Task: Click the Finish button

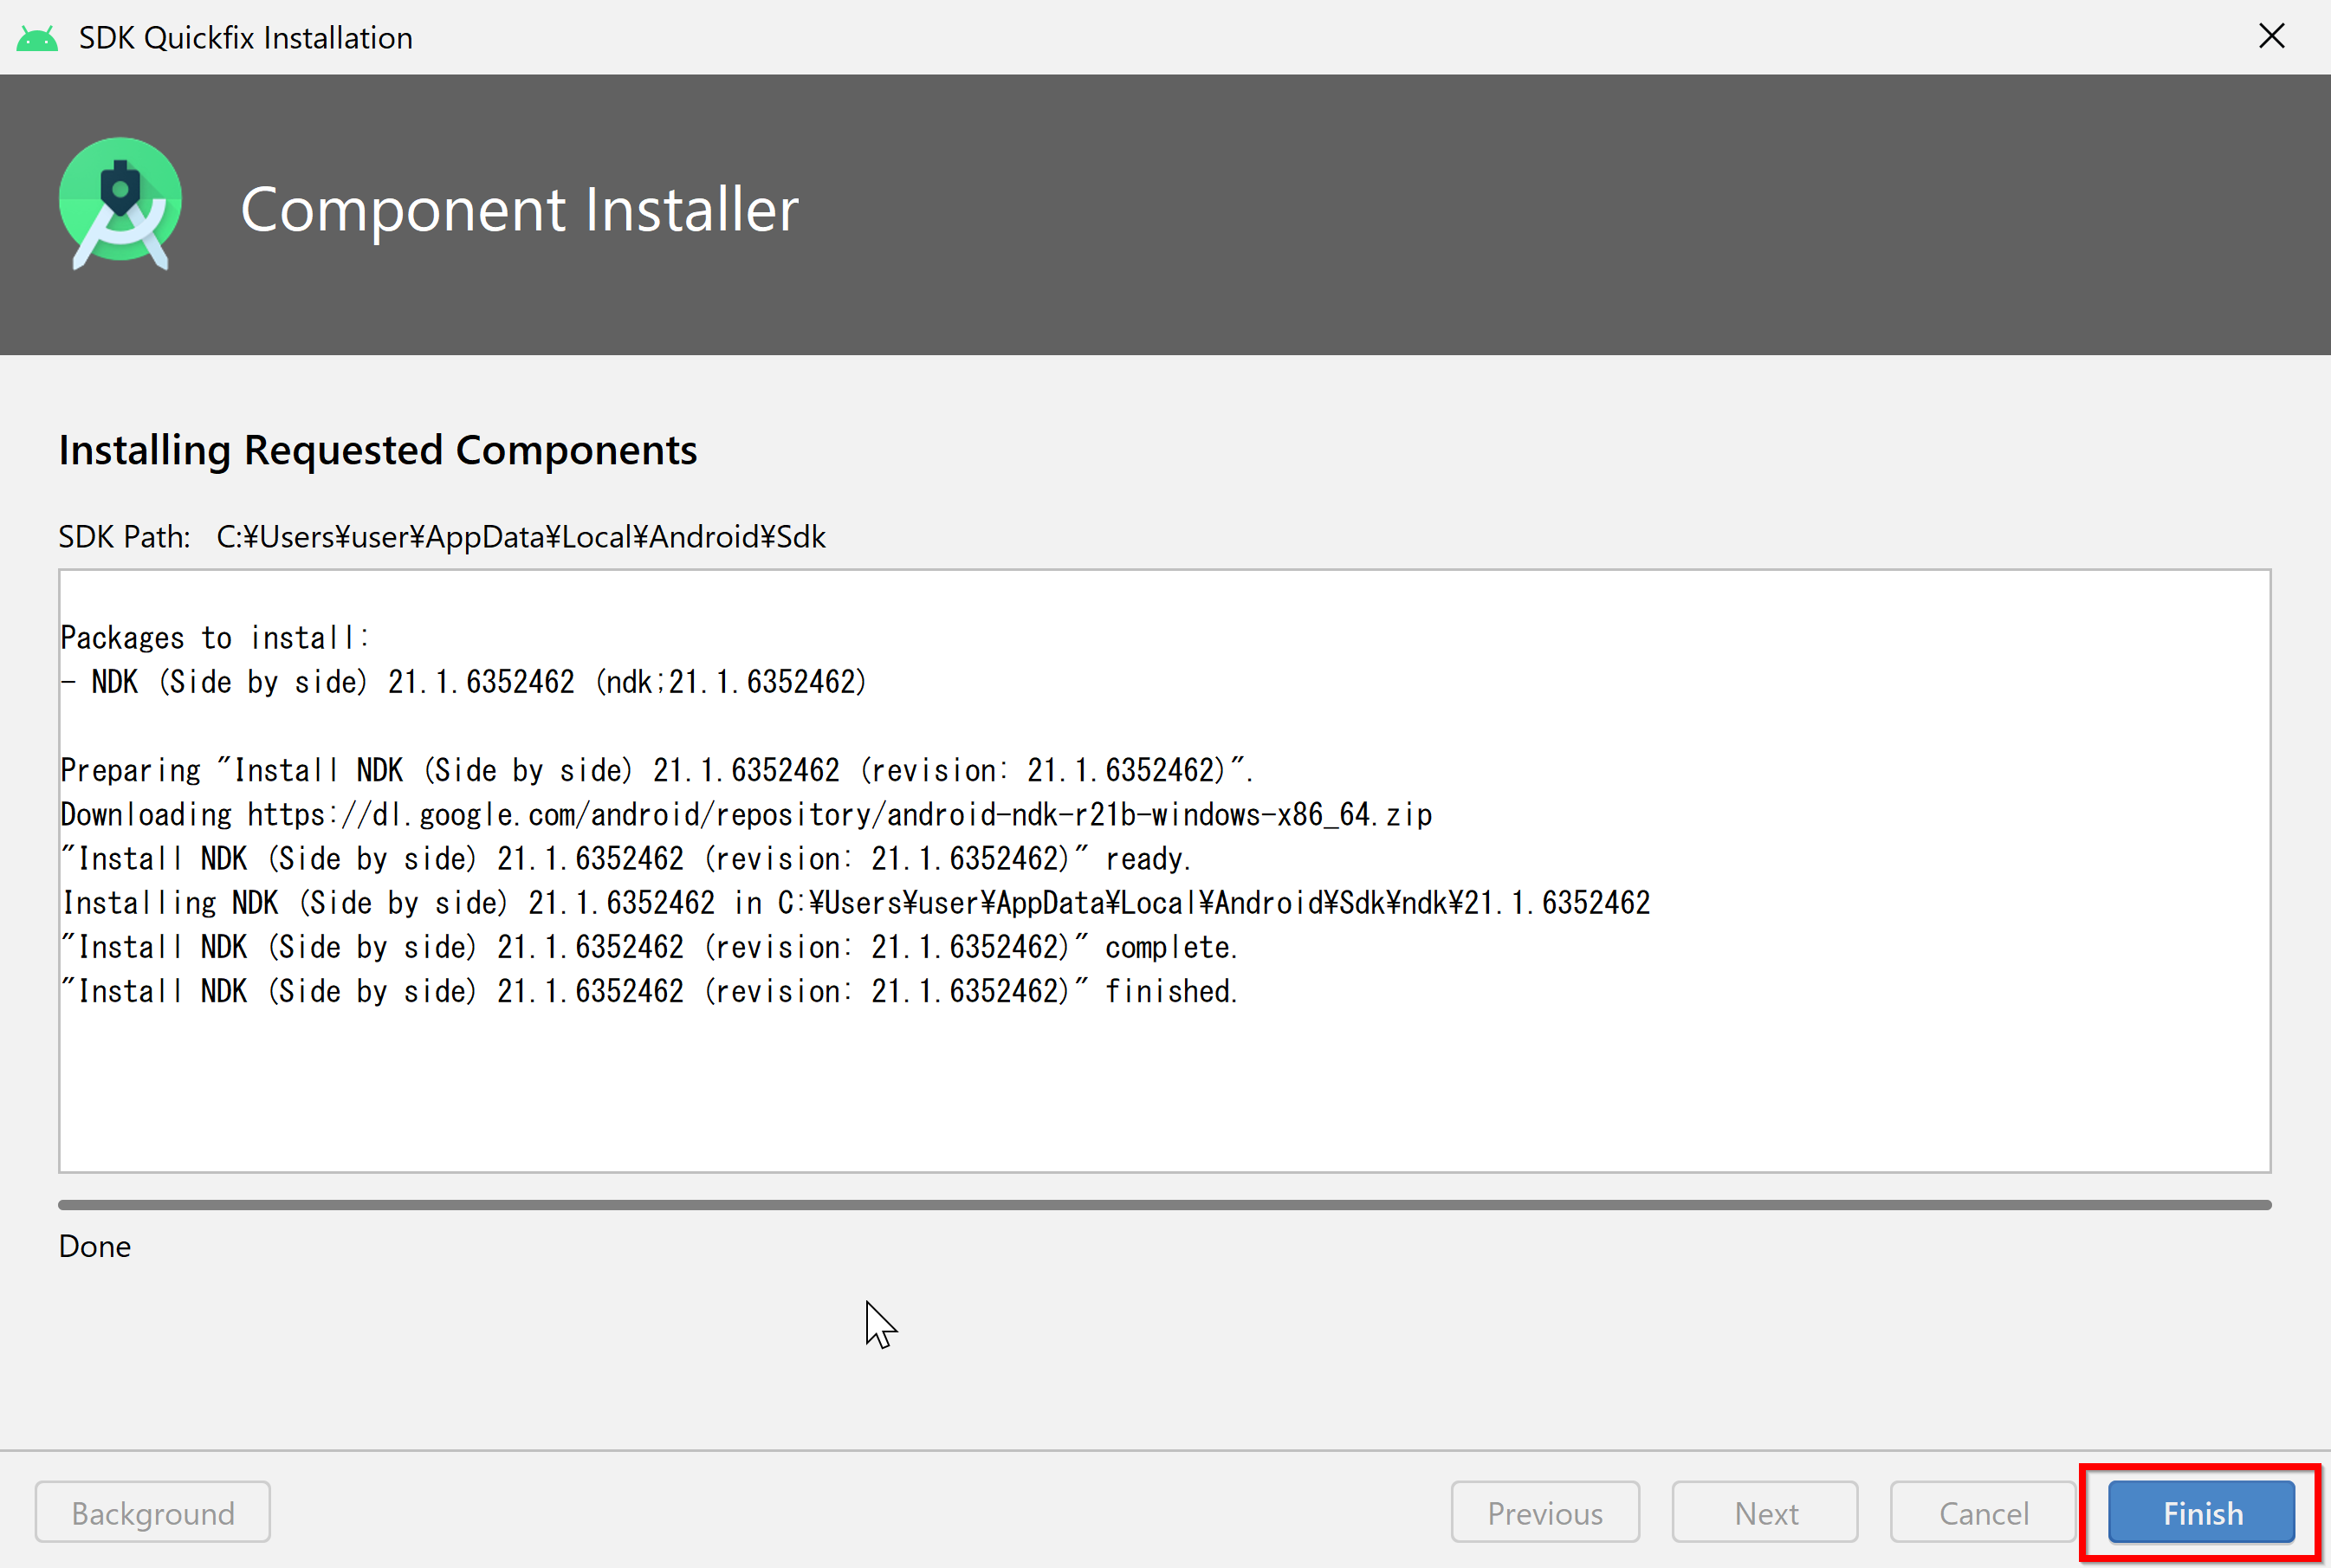Action: [2201, 1512]
